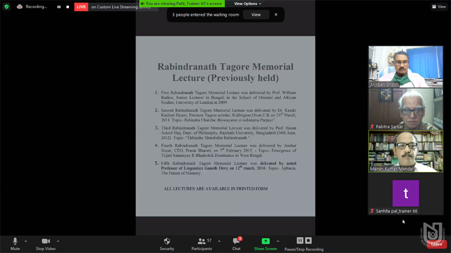Click the green Share Screen button
The height and width of the screenshot is (253, 451).
click(x=266, y=244)
